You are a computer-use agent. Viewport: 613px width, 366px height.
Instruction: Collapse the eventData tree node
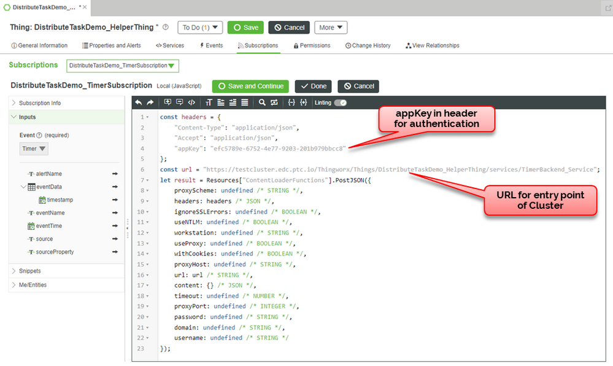pyautogui.click(x=23, y=187)
